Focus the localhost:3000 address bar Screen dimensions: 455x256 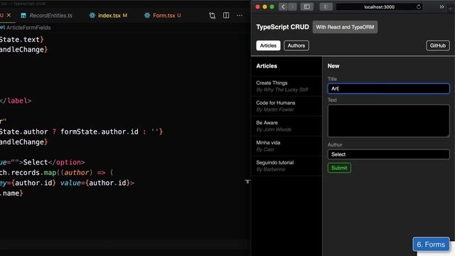point(379,7)
